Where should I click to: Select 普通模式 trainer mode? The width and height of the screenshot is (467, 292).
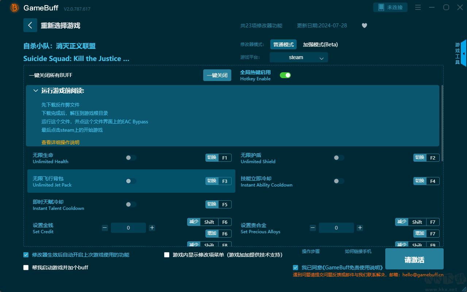[283, 45]
